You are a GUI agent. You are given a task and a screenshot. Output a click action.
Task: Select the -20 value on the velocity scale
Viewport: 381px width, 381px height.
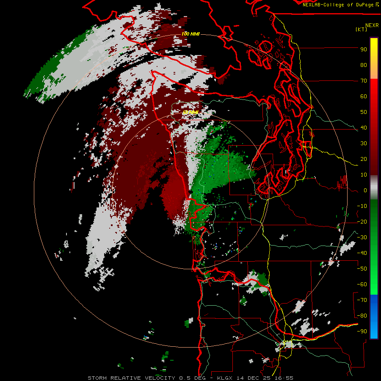pyautogui.click(x=362, y=222)
